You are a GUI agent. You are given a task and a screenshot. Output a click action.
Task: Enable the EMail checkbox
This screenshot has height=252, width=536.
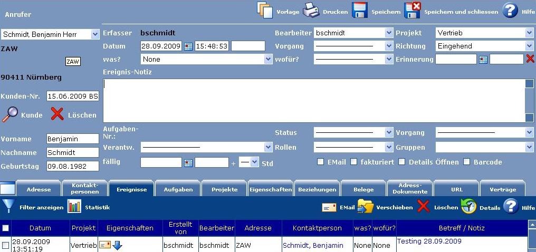(x=321, y=162)
